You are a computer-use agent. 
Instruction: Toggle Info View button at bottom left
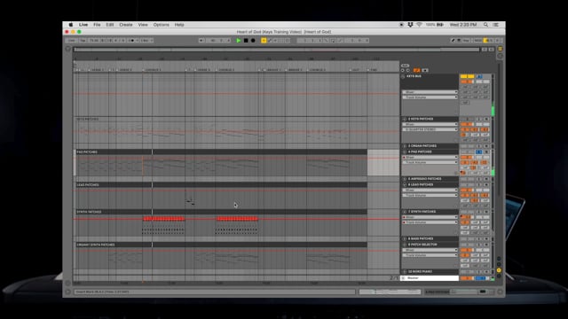[x=67, y=292]
